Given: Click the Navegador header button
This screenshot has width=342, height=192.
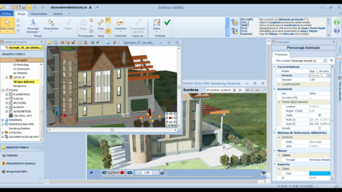Looking at the screenshot, I should coord(21,60).
